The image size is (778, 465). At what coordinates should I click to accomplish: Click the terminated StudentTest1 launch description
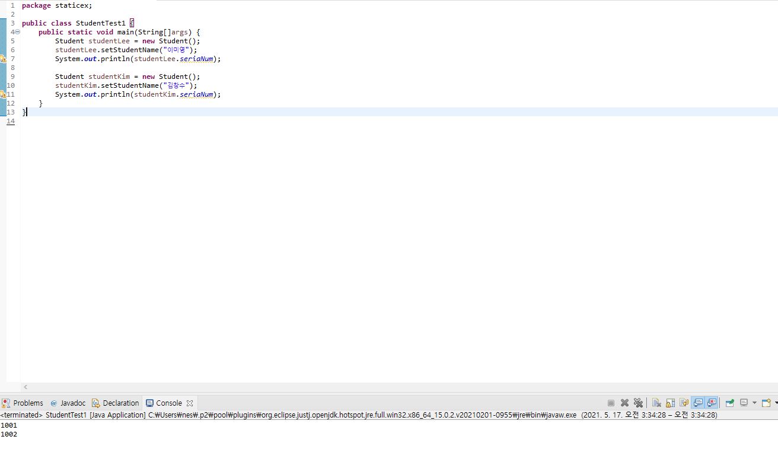(x=359, y=415)
